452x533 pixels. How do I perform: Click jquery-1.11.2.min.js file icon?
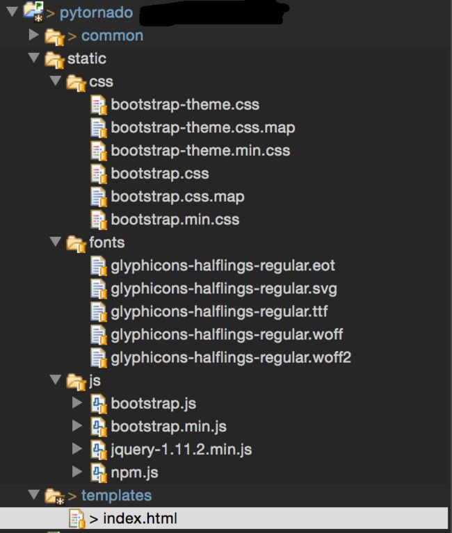coord(99,450)
